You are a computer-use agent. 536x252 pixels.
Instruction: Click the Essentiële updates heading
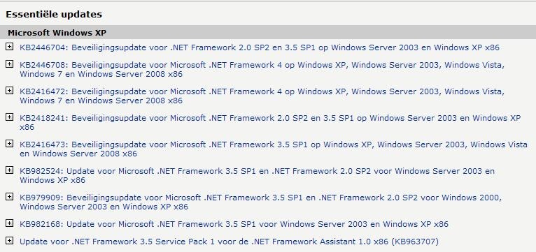54,15
